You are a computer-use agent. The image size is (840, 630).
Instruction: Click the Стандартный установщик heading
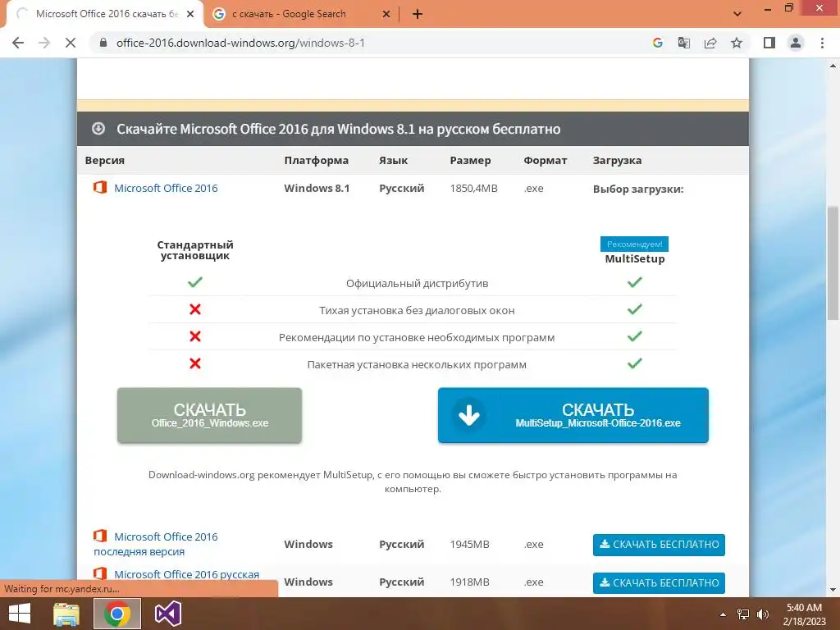pos(195,249)
